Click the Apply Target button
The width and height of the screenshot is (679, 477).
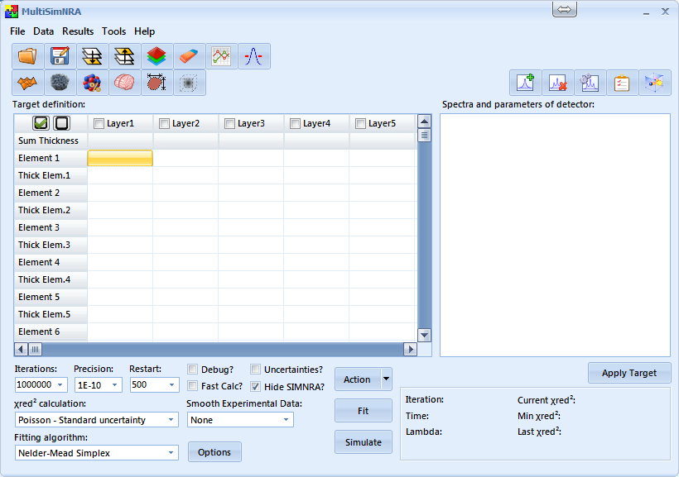(x=629, y=373)
